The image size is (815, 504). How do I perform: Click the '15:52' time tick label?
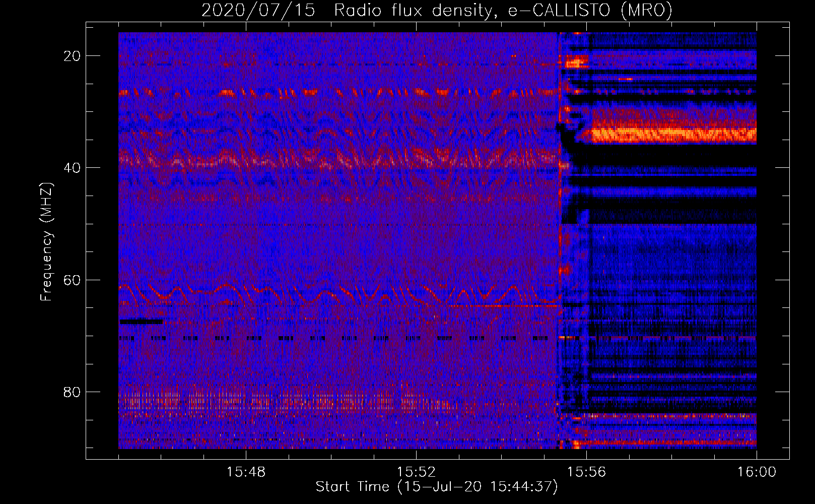click(416, 472)
